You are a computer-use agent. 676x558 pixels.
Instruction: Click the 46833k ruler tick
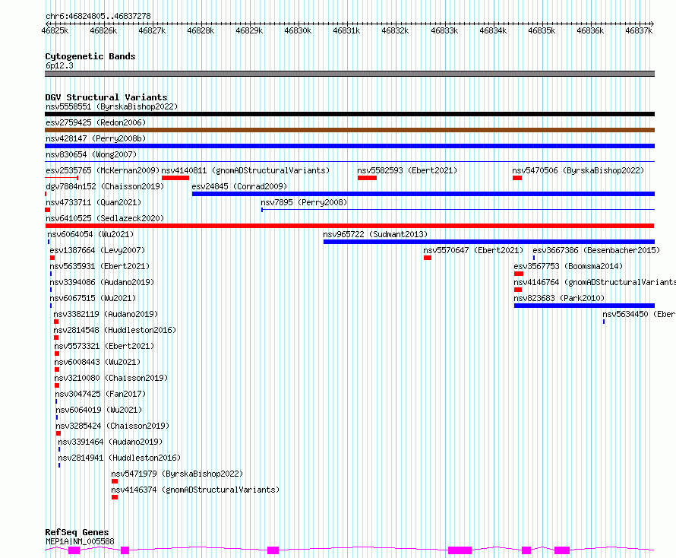pyautogui.click(x=444, y=30)
